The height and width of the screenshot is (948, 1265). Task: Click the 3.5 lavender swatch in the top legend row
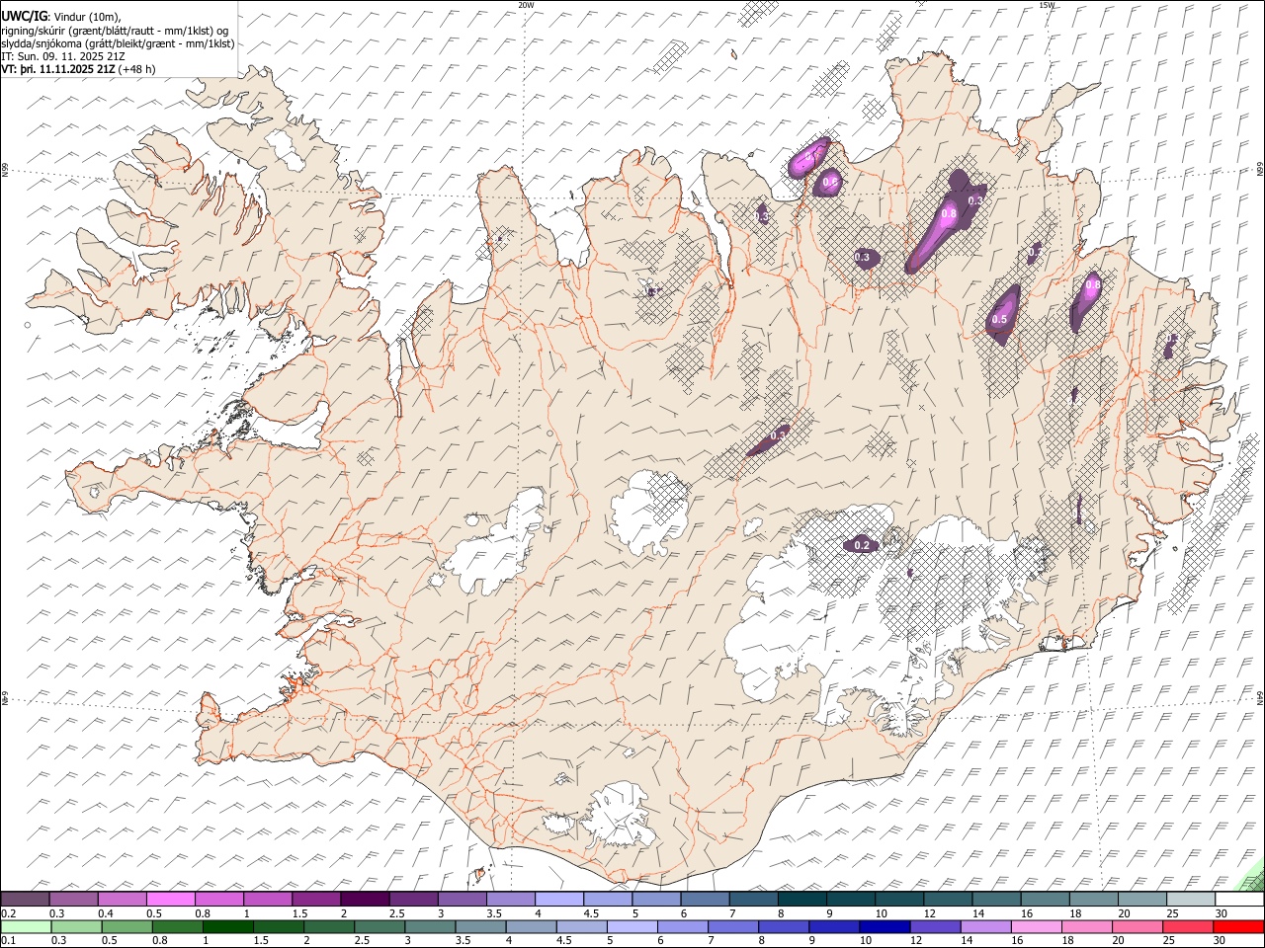point(510,900)
